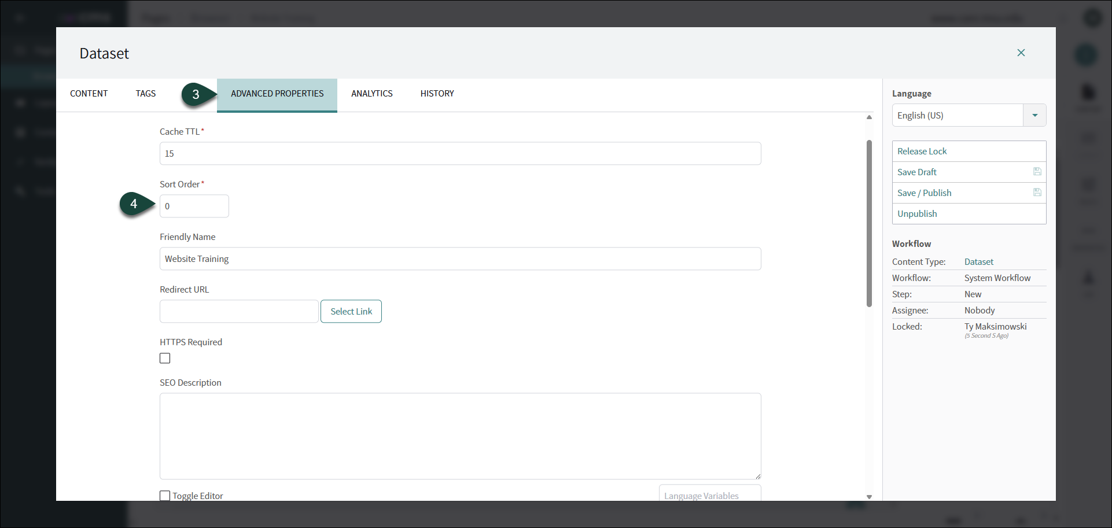
Task: Check the Toggle Editor checkbox
Action: 165,496
